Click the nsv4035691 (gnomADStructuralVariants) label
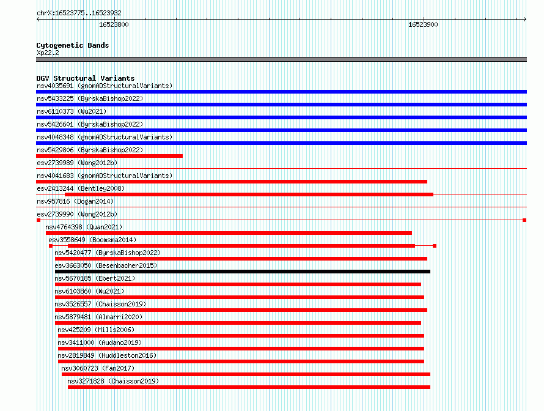544x411 pixels. [x=105, y=86]
